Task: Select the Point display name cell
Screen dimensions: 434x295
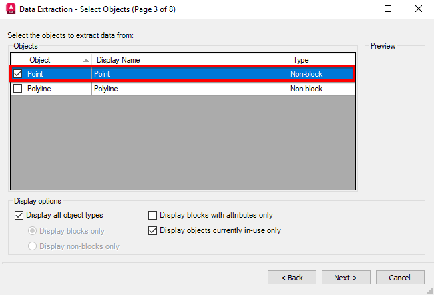Action: click(x=190, y=74)
